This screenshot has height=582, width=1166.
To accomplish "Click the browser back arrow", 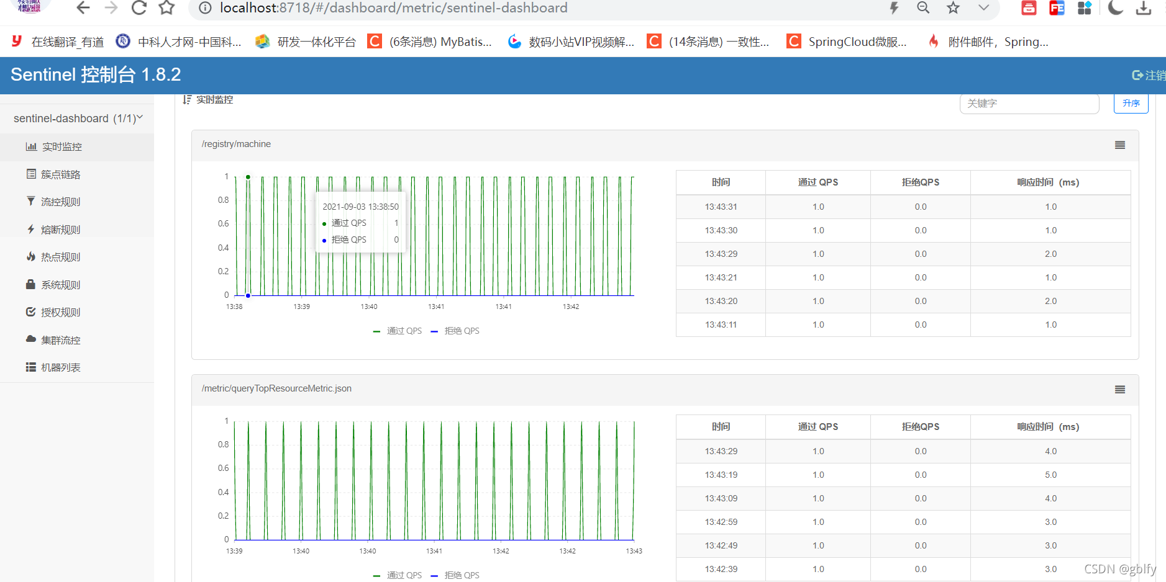I will coord(83,8).
